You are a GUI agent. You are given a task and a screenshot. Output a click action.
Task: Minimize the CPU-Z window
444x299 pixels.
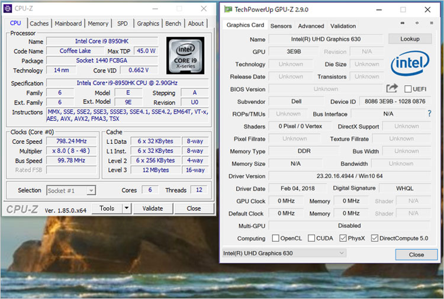click(x=155, y=9)
